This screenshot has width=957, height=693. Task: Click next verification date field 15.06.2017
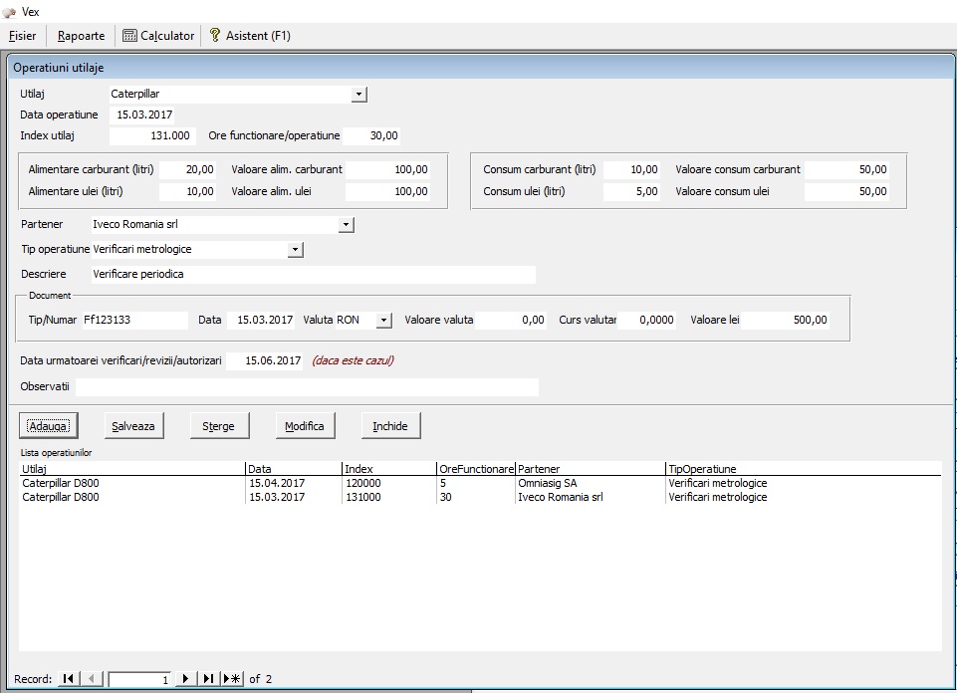coord(264,360)
